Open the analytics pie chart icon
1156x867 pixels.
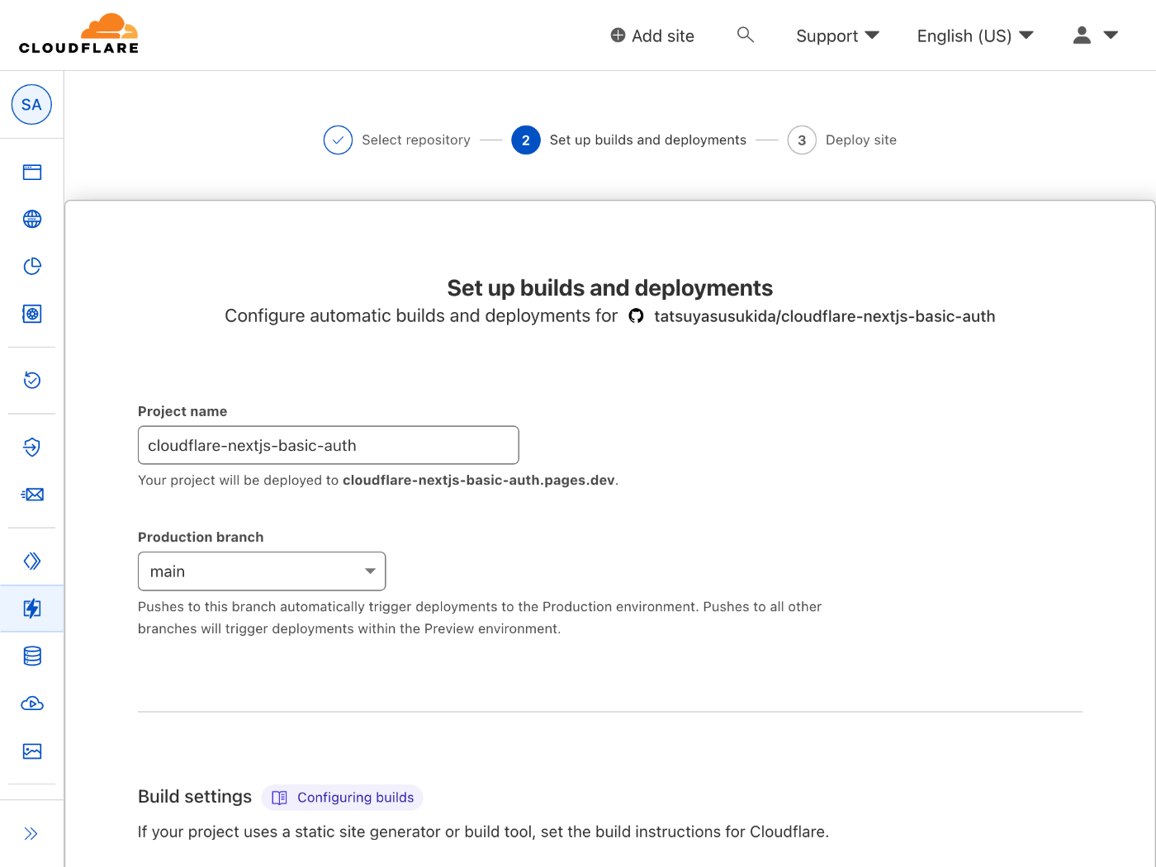(x=32, y=266)
